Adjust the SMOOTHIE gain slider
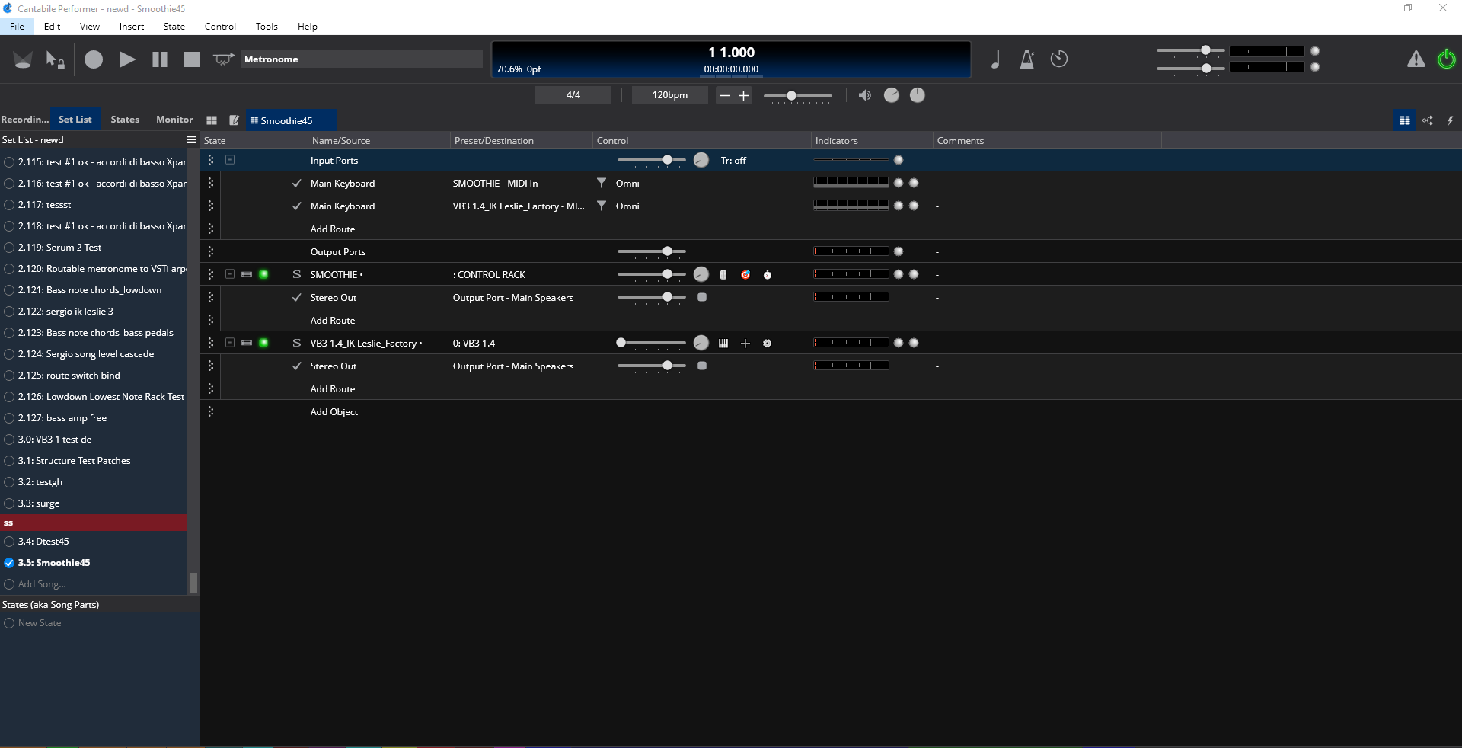The width and height of the screenshot is (1462, 748). [667, 274]
